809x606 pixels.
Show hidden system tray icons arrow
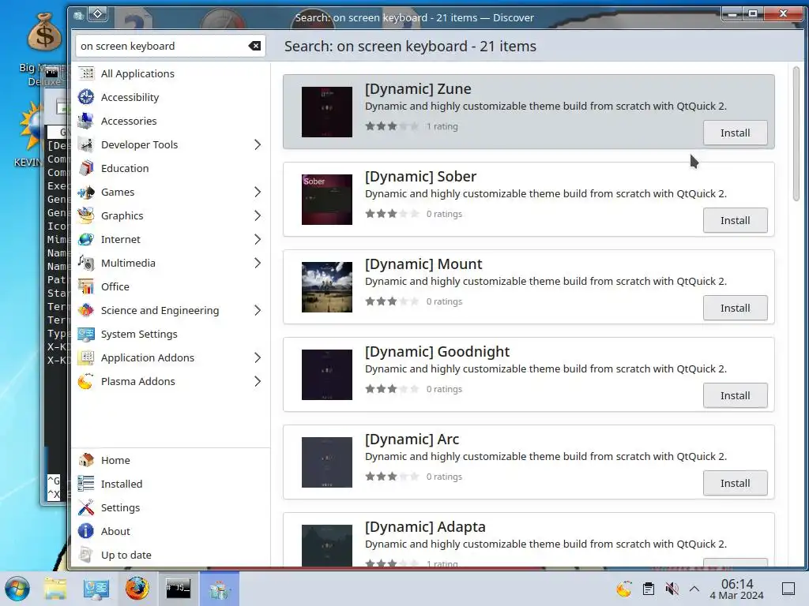pyautogui.click(x=694, y=589)
